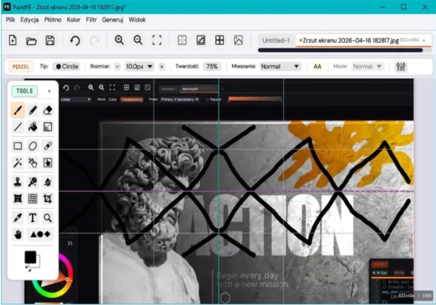Click the PĘDZEL tool label button
The height and width of the screenshot is (305, 436).
[x=21, y=66]
